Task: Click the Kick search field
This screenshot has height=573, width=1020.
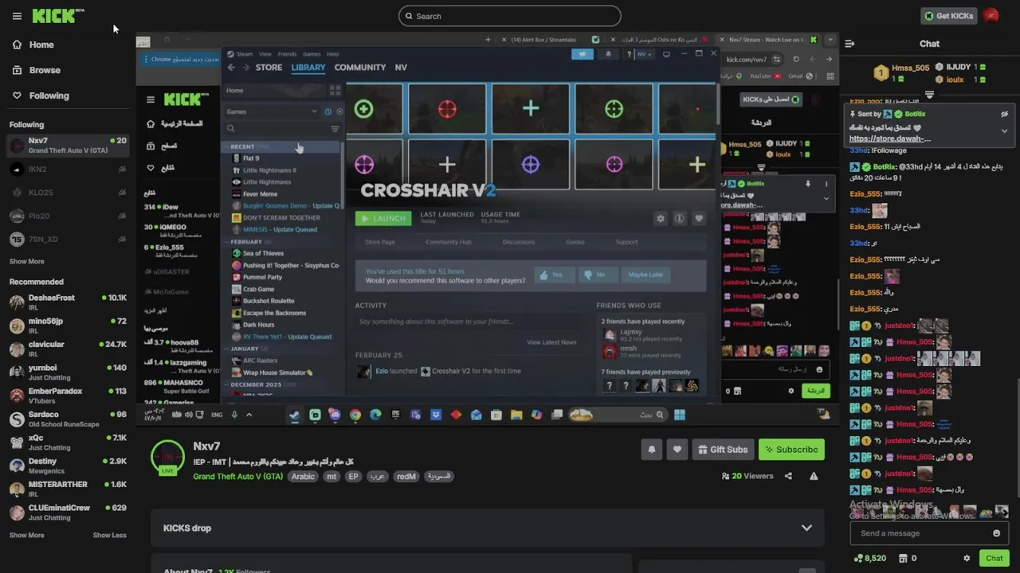Action: pyautogui.click(x=510, y=16)
